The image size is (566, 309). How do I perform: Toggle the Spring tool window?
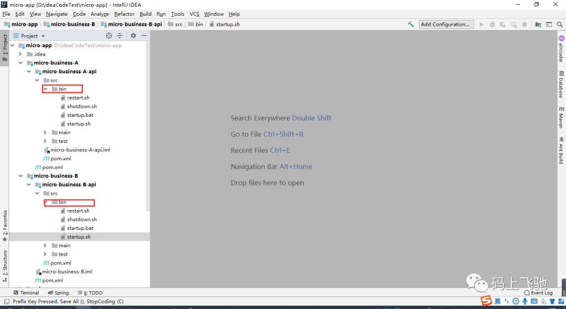58,293
